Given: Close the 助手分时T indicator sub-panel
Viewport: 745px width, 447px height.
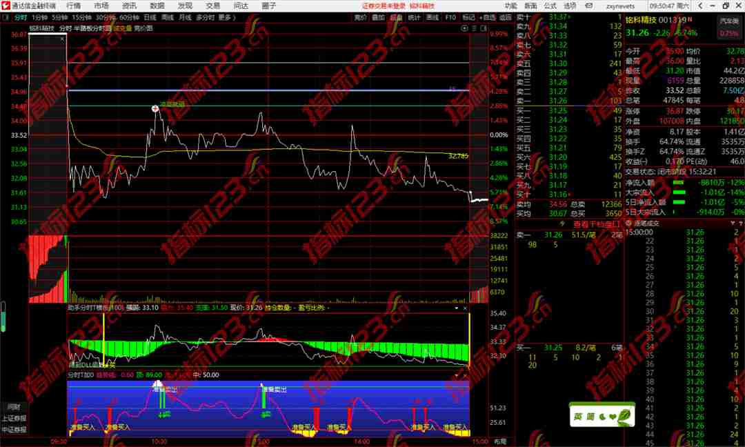Looking at the screenshot, I should coord(466,308).
